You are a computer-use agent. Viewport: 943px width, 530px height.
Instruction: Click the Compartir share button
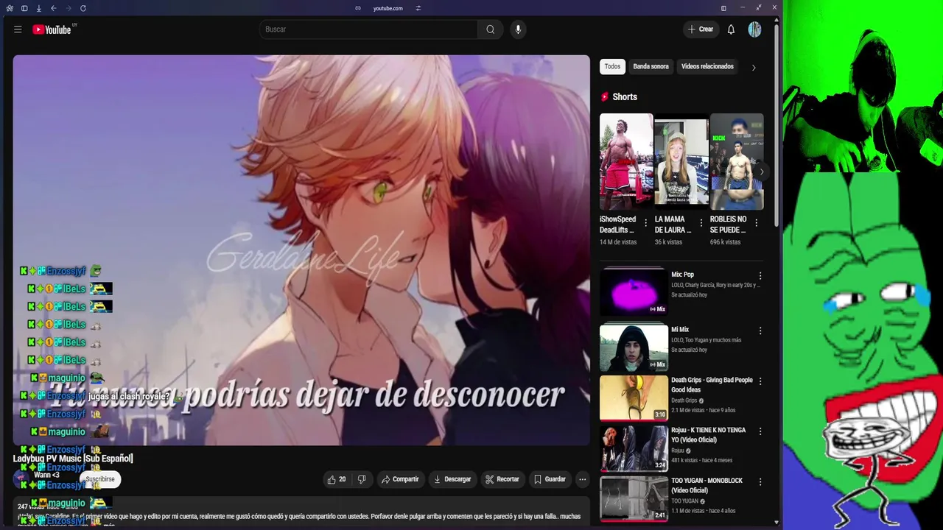pyautogui.click(x=399, y=479)
